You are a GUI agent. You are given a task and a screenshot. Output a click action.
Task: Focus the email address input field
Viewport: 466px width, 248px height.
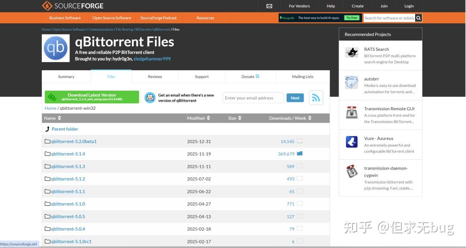tap(253, 98)
